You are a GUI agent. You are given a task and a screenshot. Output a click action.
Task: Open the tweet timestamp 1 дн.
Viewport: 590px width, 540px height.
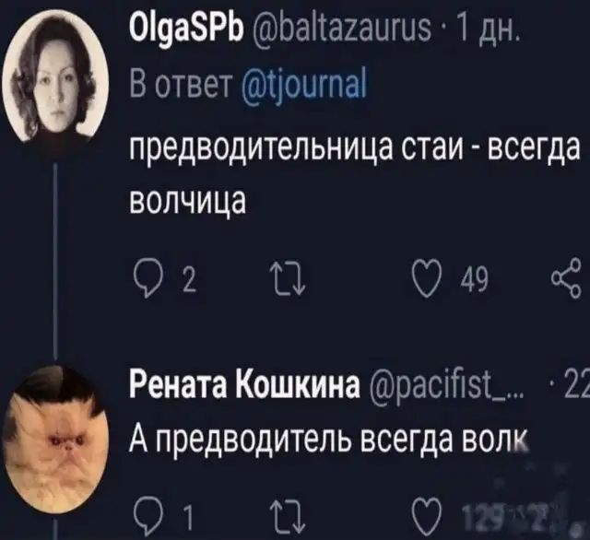click(x=487, y=29)
